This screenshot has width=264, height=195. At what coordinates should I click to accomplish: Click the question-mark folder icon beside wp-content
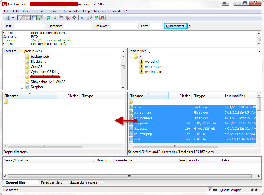tap(141, 67)
